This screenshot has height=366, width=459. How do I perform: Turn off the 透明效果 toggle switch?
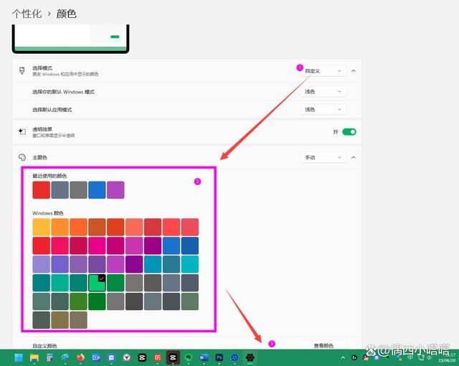pyautogui.click(x=349, y=132)
